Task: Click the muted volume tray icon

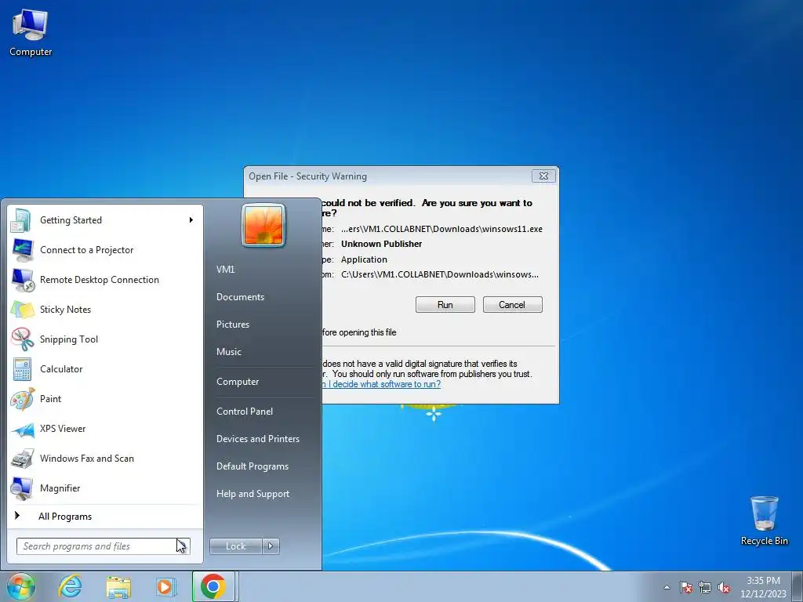Action: pyautogui.click(x=724, y=587)
